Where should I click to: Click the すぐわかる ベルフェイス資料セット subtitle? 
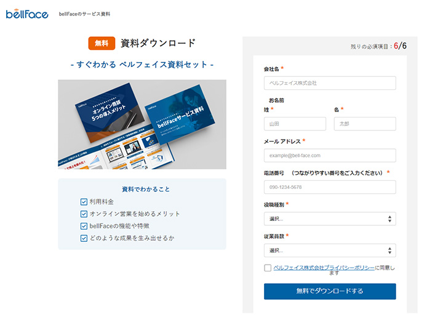click(x=142, y=65)
